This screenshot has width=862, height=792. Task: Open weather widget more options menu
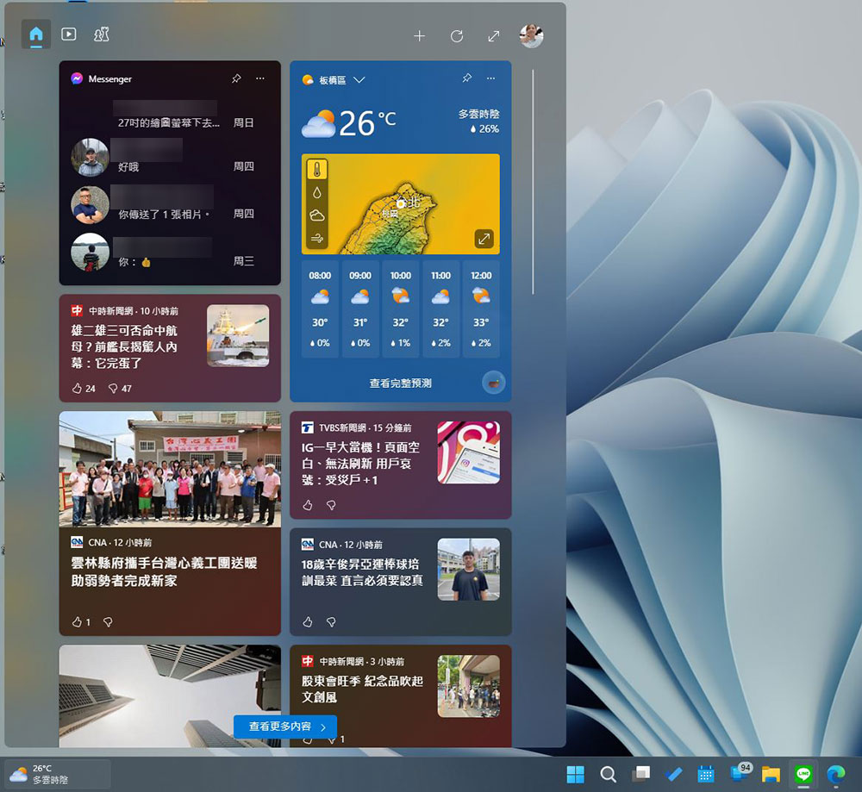point(490,78)
